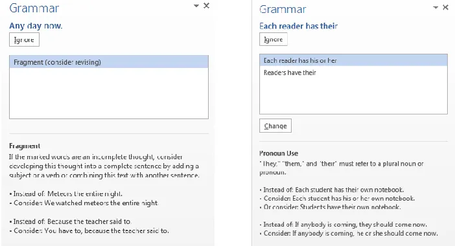455x246 pixels.
Task: Ignore the 'Any day now.' fragment issue
Action: pyautogui.click(x=24, y=39)
